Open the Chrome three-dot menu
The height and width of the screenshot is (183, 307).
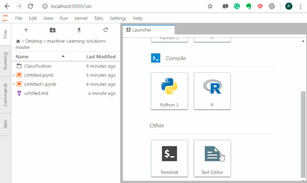click(301, 6)
